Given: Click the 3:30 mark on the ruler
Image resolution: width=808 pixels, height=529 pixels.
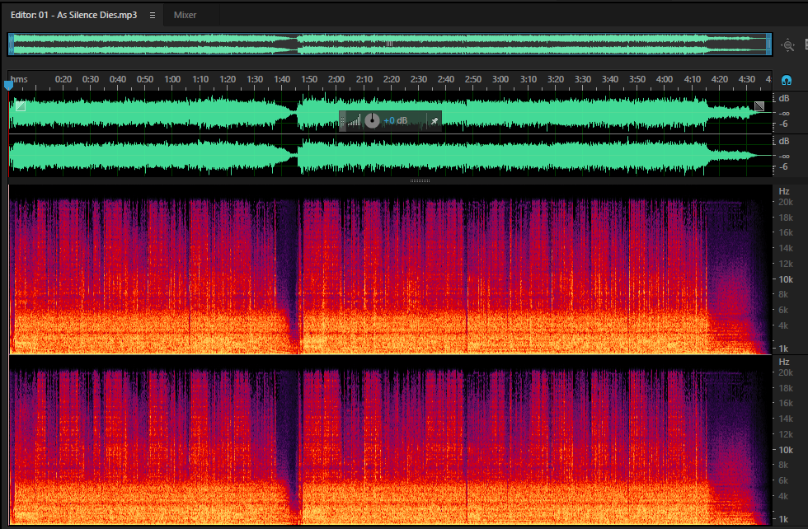Looking at the screenshot, I should coord(583,79).
